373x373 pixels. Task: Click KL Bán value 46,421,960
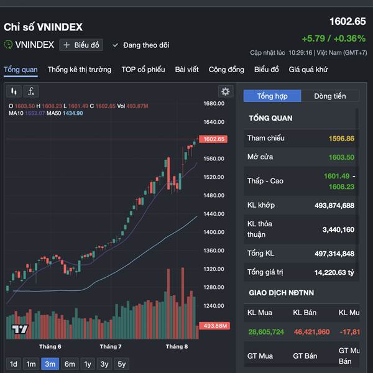coord(311,332)
